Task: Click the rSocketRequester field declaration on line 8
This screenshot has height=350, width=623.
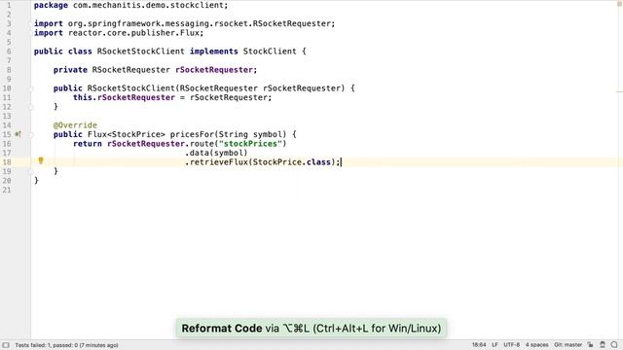Action: (214, 70)
